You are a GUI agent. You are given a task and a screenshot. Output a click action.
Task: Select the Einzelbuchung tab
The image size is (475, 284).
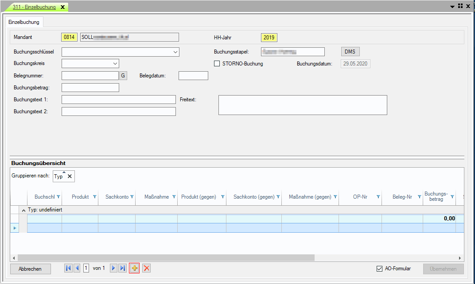point(24,22)
